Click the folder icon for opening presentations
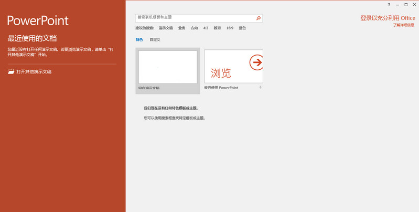The height and width of the screenshot is (212, 419). (11, 71)
